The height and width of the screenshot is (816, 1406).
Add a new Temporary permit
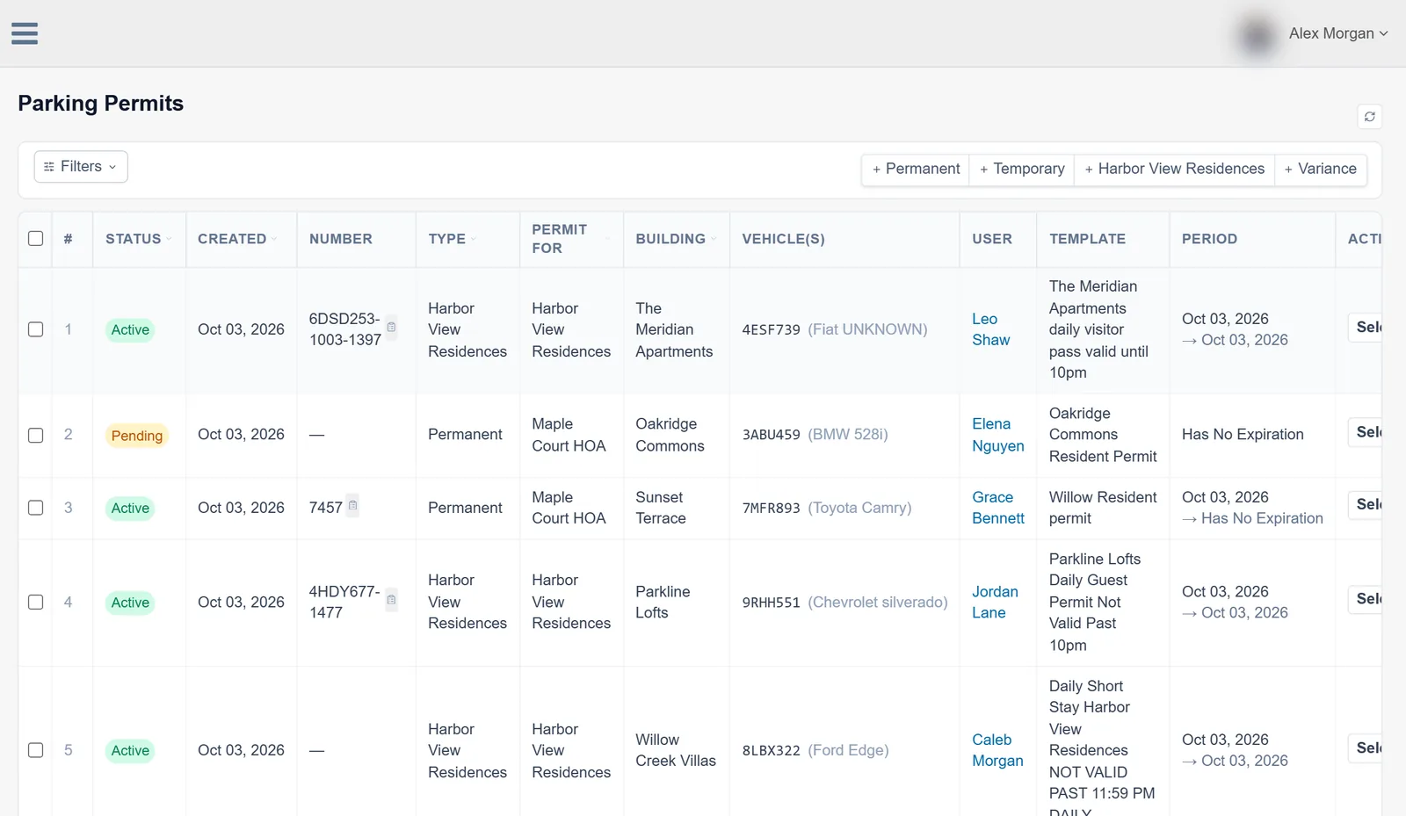pyautogui.click(x=1022, y=169)
